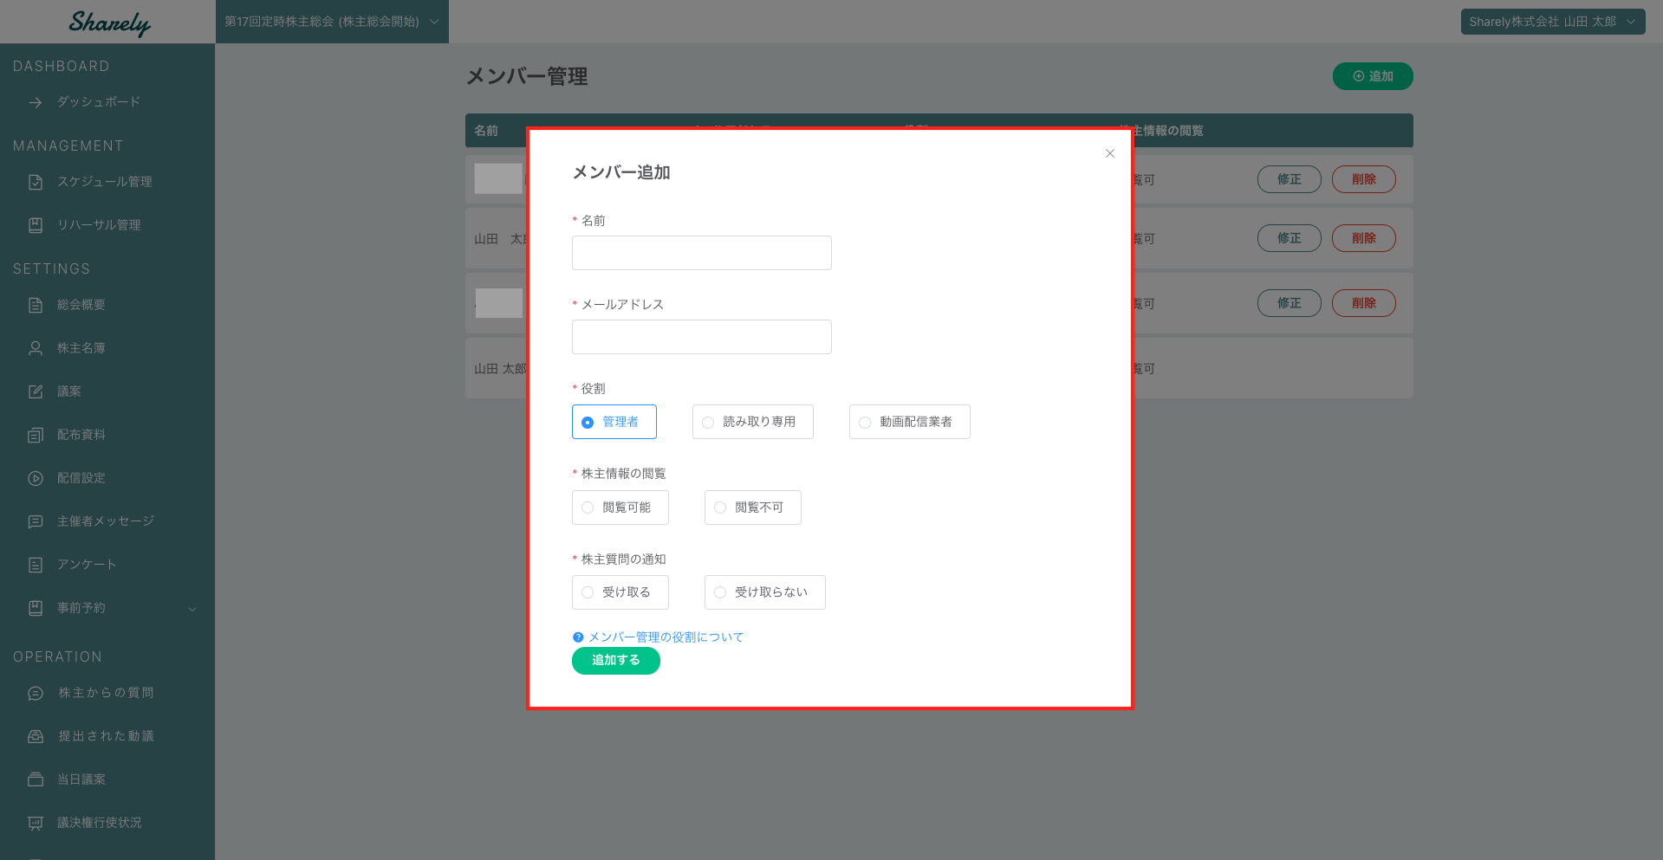Click the 株主からの質問 chat bubble icon
This screenshot has height=860, width=1663.
(x=36, y=693)
